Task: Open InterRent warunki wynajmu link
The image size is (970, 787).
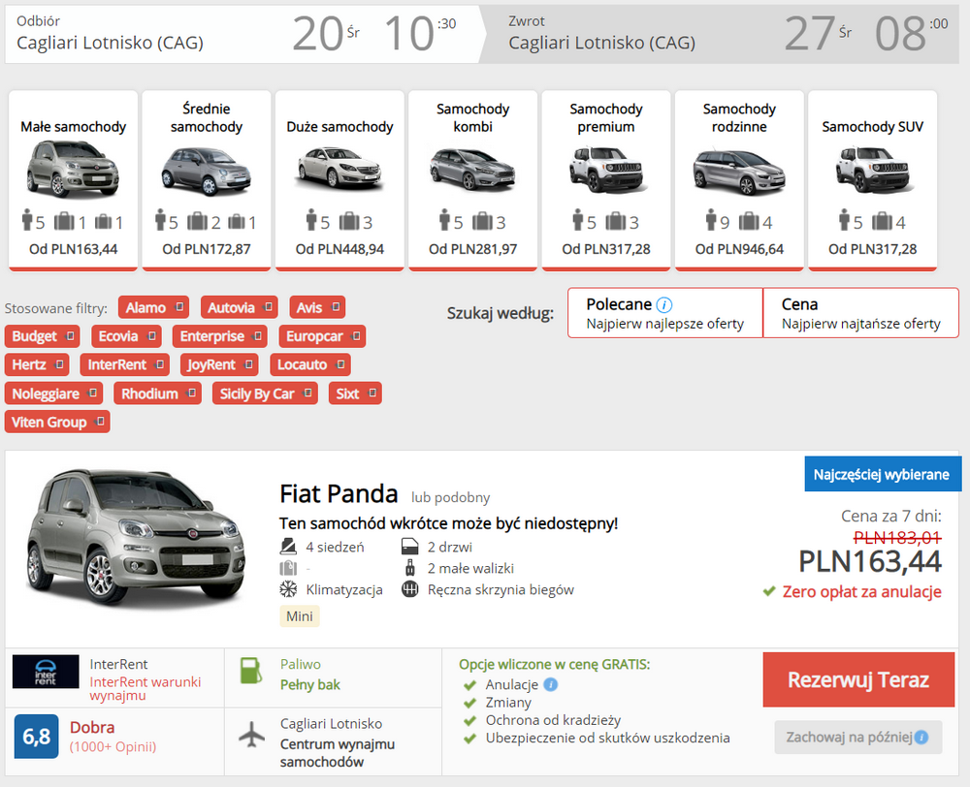Action: pos(145,688)
